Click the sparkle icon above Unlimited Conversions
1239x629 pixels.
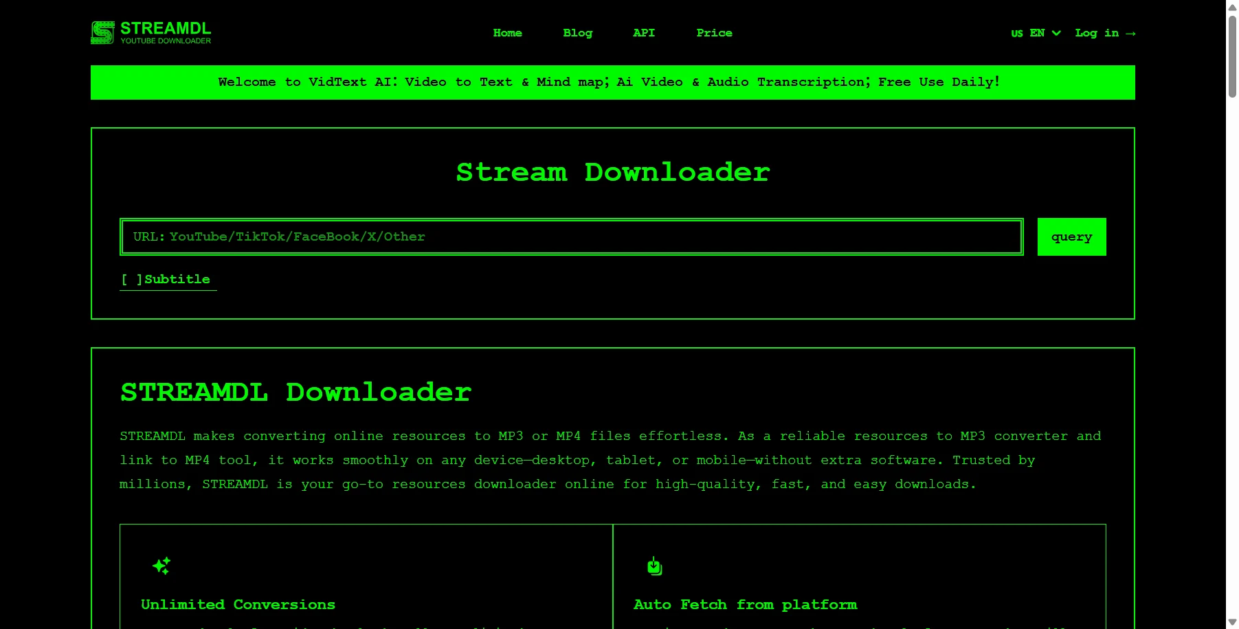pyautogui.click(x=161, y=566)
